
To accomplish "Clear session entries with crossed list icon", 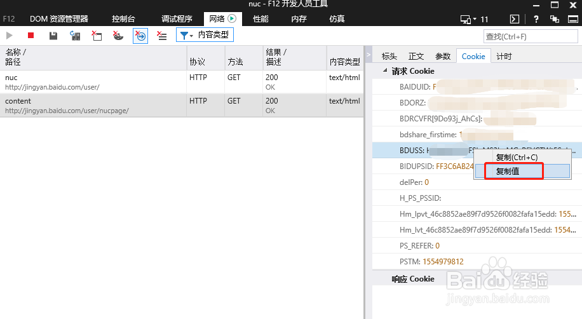I will click(161, 36).
